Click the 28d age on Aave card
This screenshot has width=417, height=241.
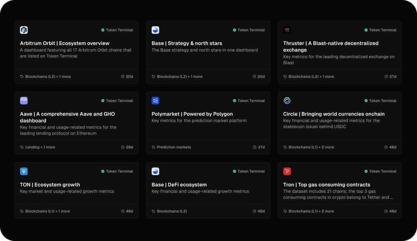129,147
